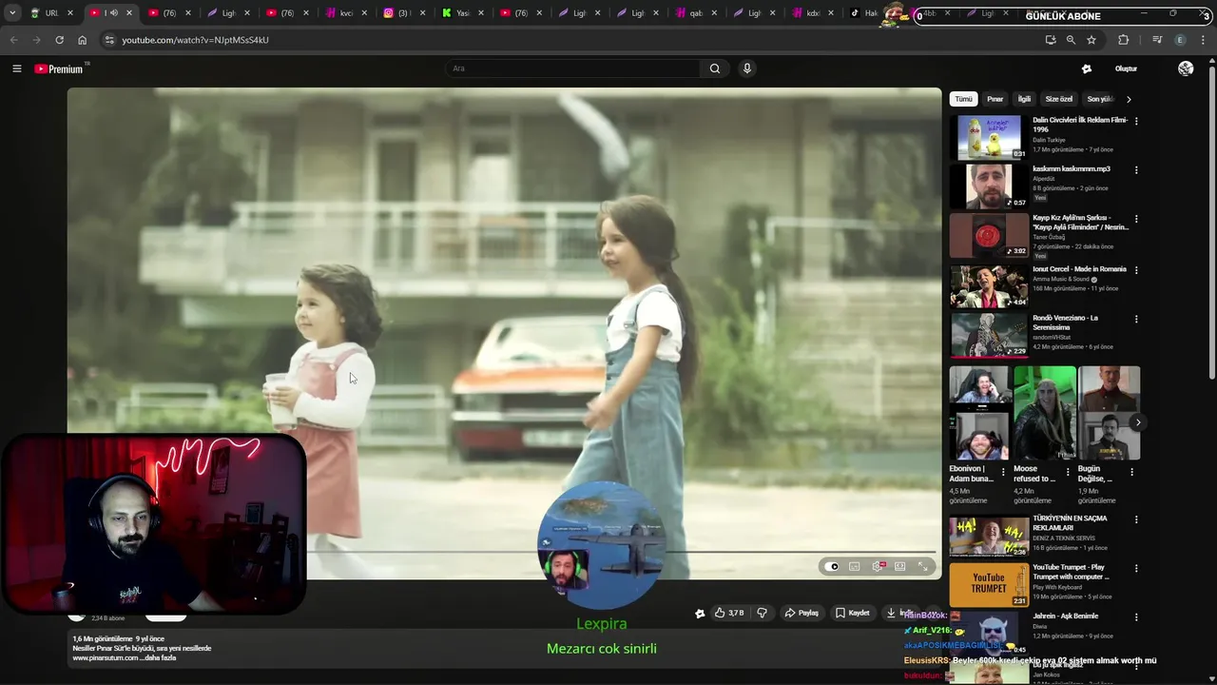Open player settings gear icon
Image resolution: width=1217 pixels, height=685 pixels.
pos(878,566)
